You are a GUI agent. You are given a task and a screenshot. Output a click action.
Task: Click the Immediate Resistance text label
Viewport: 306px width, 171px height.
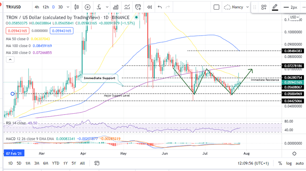(x=265, y=80)
